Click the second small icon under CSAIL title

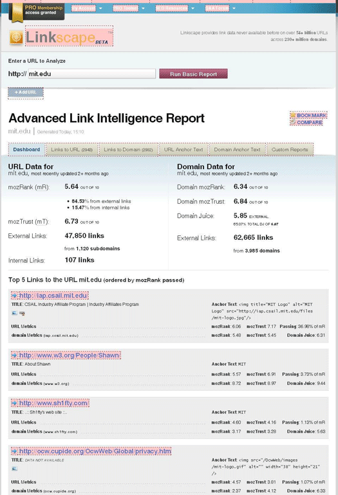tap(22, 313)
